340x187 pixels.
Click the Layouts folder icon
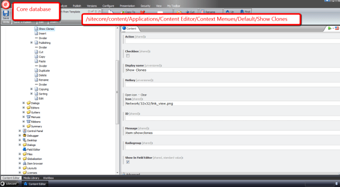(x=25, y=168)
